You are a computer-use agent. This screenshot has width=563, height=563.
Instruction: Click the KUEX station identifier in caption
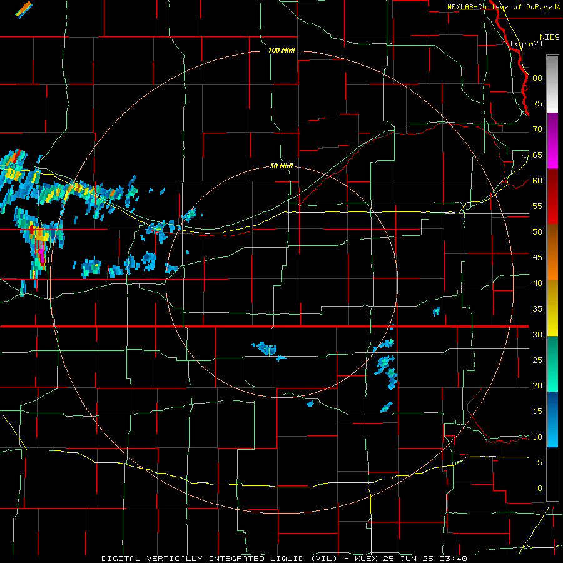(366, 559)
